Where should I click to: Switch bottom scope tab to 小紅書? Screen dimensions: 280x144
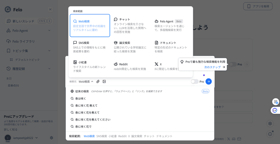[113, 136]
